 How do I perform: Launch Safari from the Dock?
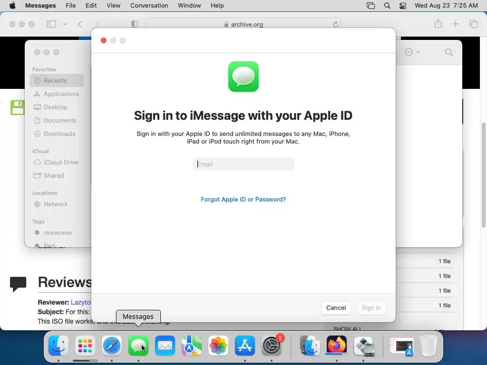click(x=111, y=346)
